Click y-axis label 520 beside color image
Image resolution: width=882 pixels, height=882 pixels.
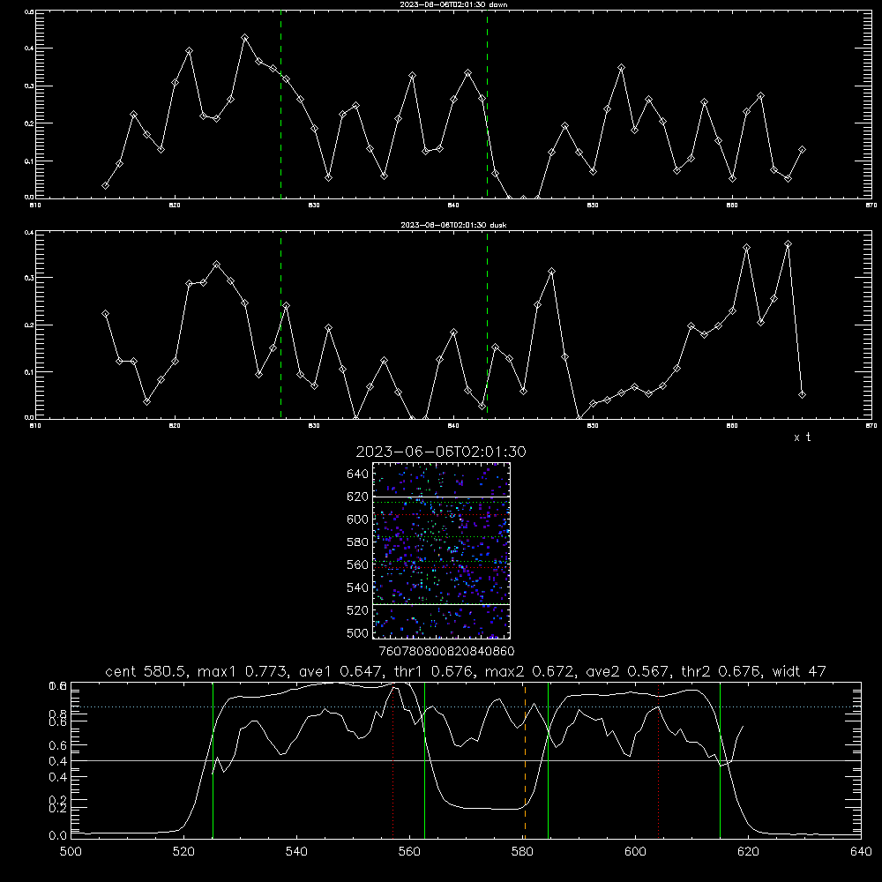[358, 610]
